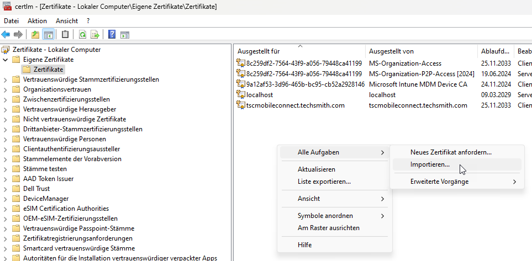Click the Dell Trust folder icon
The width and height of the screenshot is (532, 261).
point(16,189)
